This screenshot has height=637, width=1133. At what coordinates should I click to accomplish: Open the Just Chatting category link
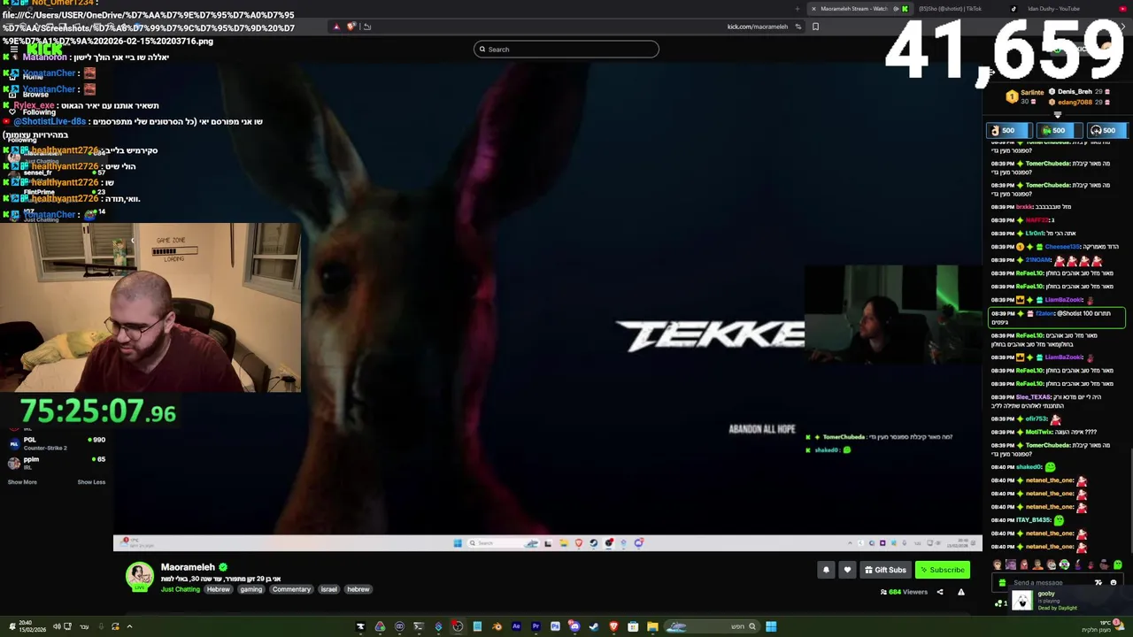[181, 589]
